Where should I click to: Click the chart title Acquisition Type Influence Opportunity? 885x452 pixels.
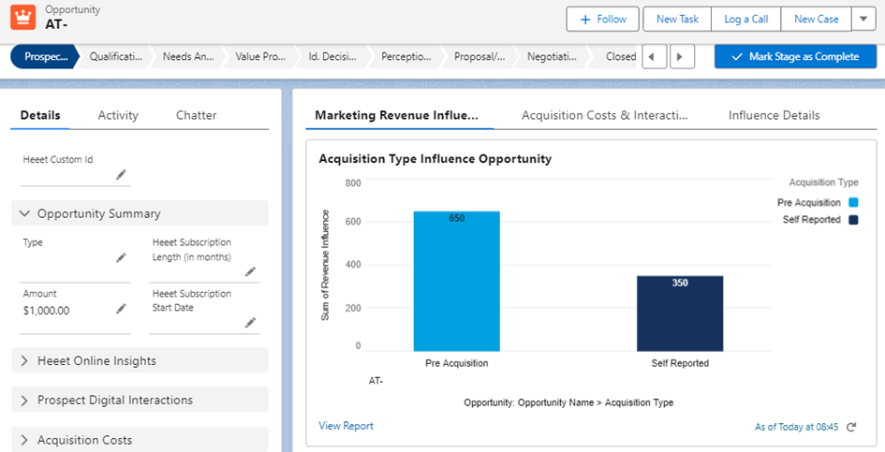click(435, 159)
